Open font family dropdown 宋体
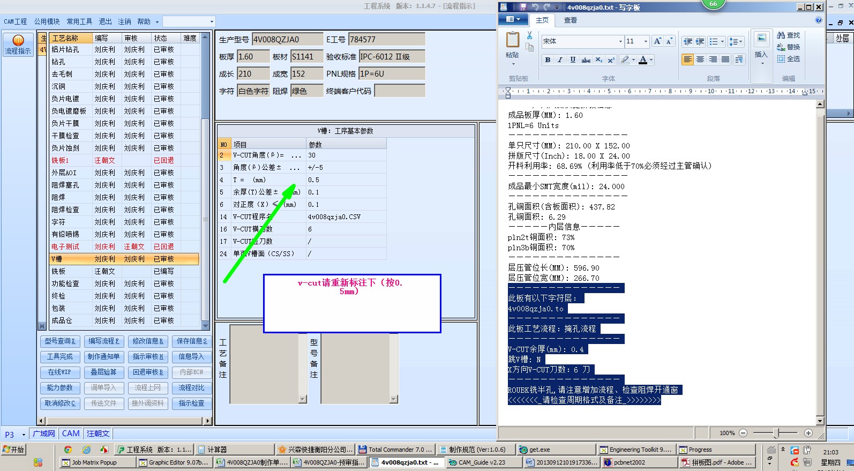The height and width of the screenshot is (471, 854). pyautogui.click(x=620, y=41)
